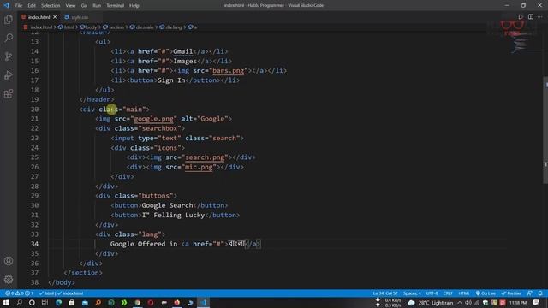Screen dimensions: 548x308
Task: Click the div.main breadcrumb item
Action: (142, 27)
